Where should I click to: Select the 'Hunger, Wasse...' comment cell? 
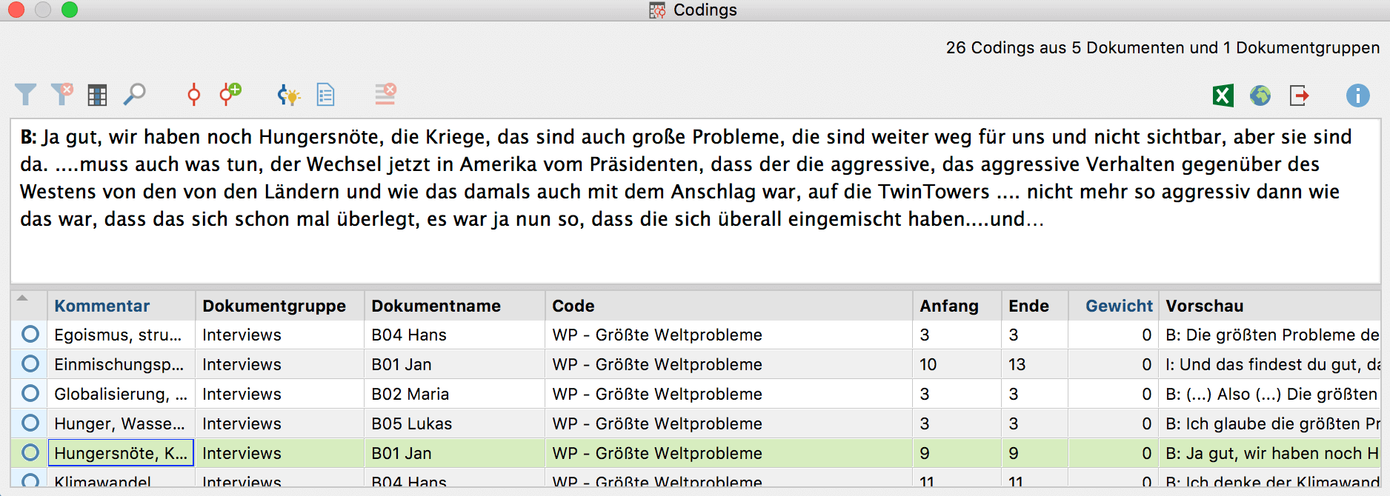tap(121, 423)
